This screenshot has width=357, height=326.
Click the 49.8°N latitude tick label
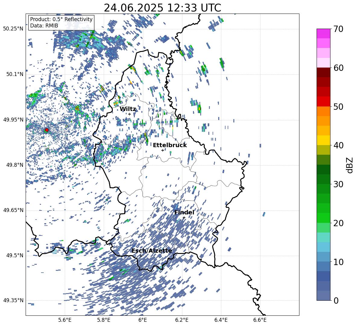coord(15,165)
